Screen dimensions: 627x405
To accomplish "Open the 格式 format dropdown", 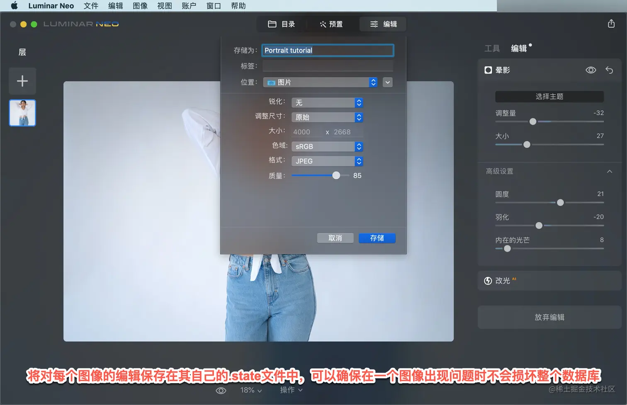I will [x=327, y=161].
